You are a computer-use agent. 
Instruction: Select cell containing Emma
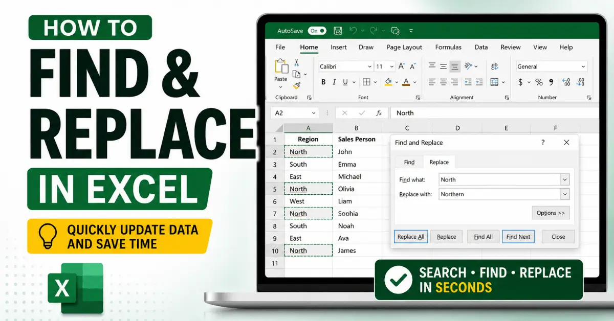pos(357,164)
